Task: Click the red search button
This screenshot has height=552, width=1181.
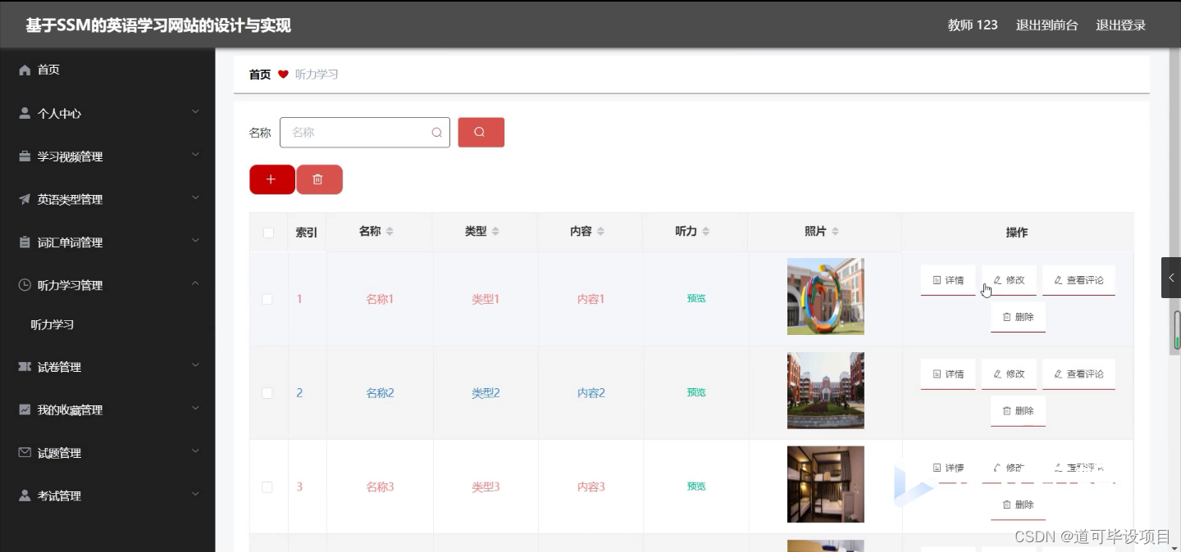Action: [x=481, y=133]
